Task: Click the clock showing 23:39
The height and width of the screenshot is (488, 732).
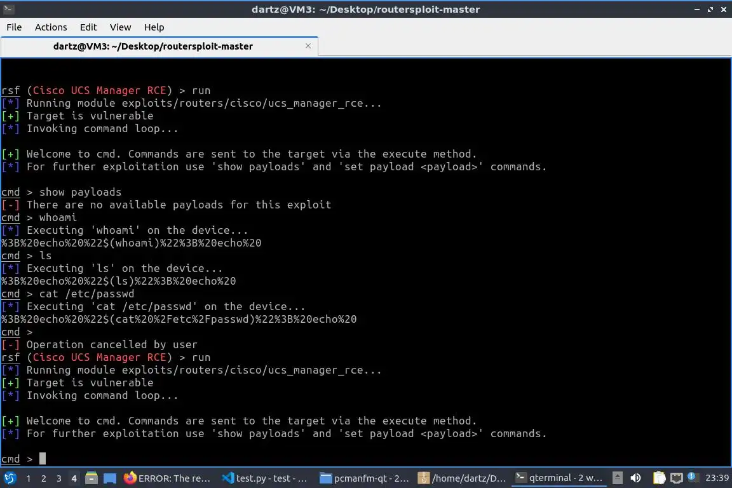Action: (x=717, y=478)
